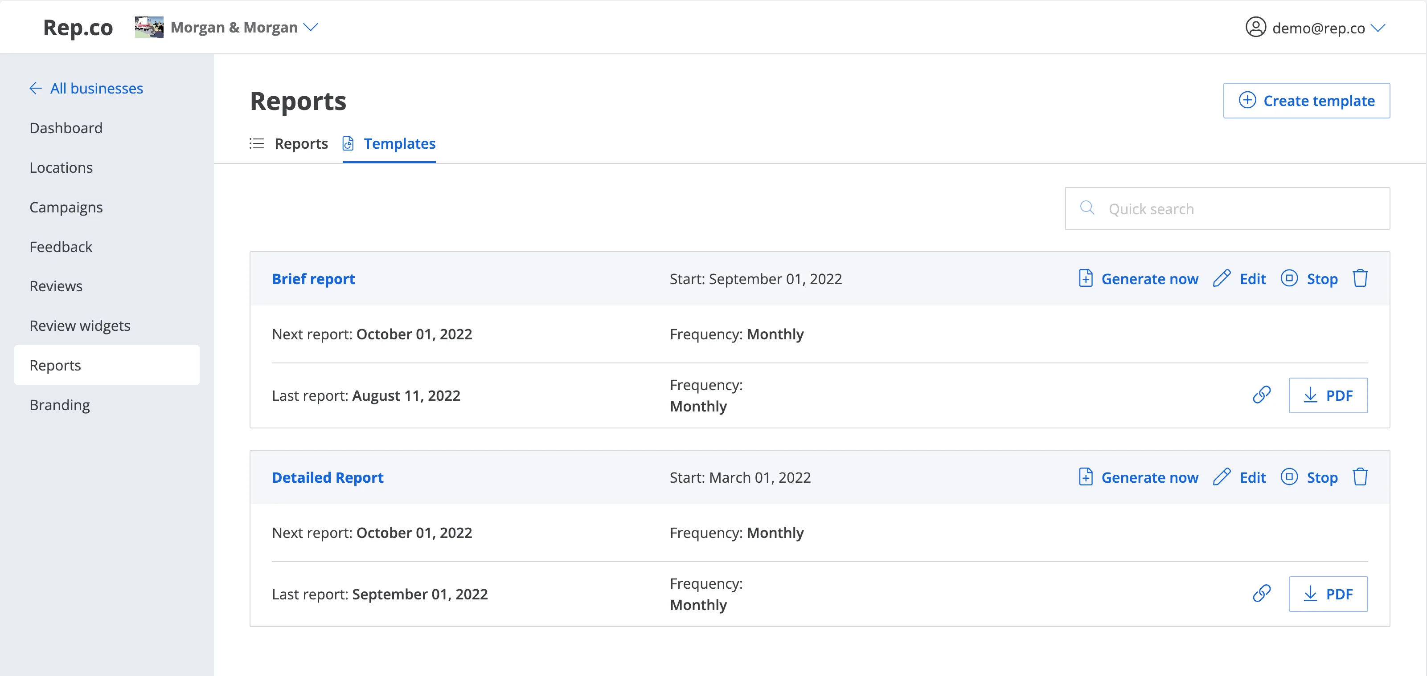
Task: Switch to the Templates tab
Action: (x=390, y=143)
